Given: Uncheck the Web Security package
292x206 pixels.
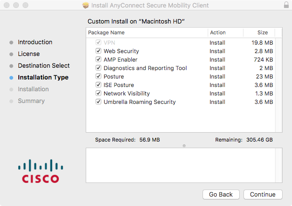Looking at the screenshot, I should coord(98,51).
